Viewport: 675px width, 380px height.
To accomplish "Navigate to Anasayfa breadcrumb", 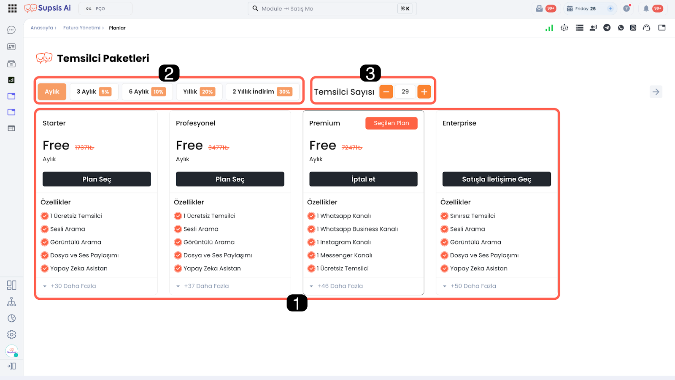I will (x=42, y=28).
